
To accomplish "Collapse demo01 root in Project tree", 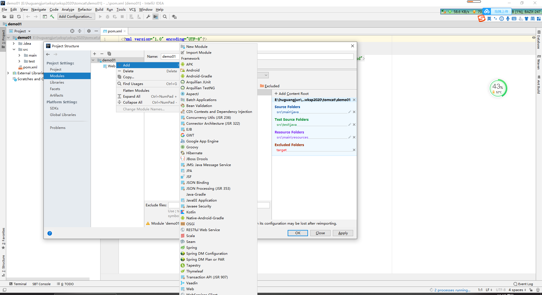I will click(8, 38).
